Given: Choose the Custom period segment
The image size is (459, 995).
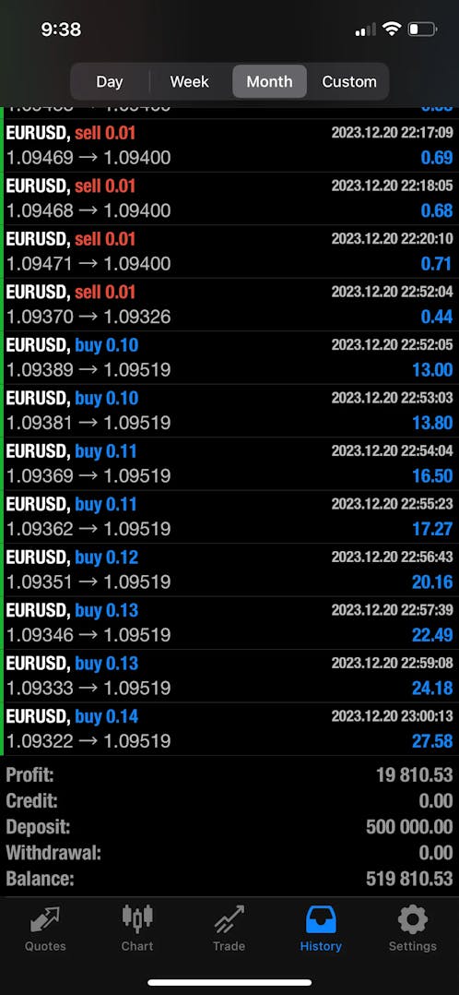Looking at the screenshot, I should 349,82.
